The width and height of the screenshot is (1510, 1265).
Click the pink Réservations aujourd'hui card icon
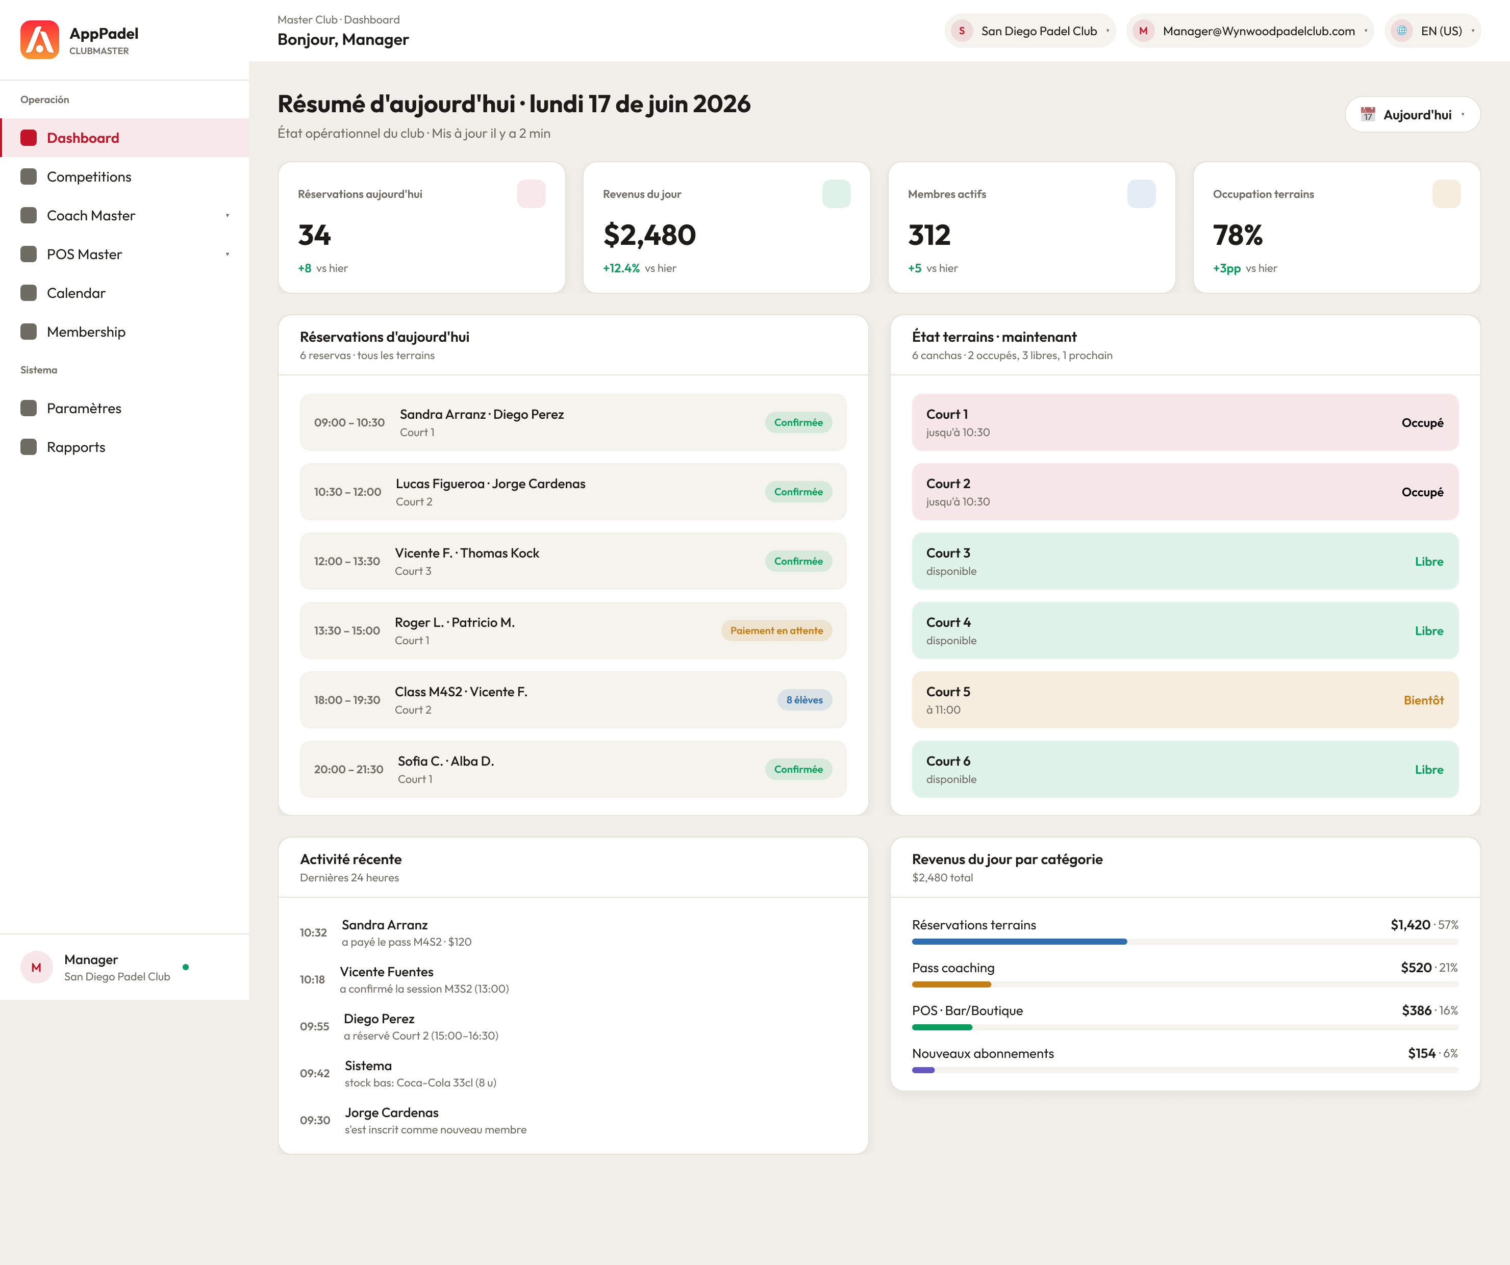pos(532,194)
